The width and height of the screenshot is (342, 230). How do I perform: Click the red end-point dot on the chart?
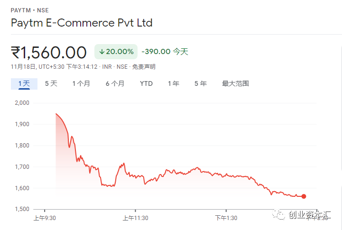(304, 196)
